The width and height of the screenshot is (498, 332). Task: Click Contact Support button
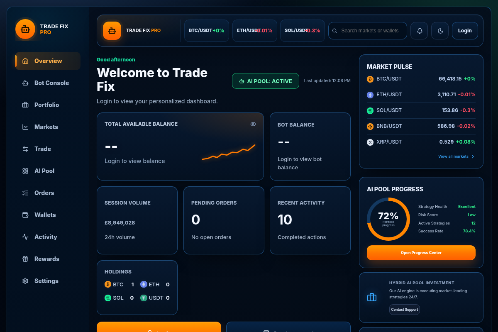click(x=405, y=310)
